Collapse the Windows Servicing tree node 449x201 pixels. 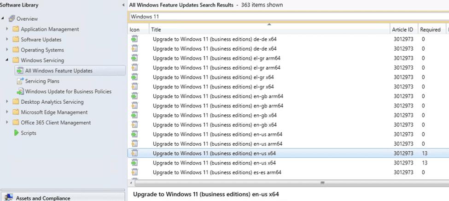(7, 60)
